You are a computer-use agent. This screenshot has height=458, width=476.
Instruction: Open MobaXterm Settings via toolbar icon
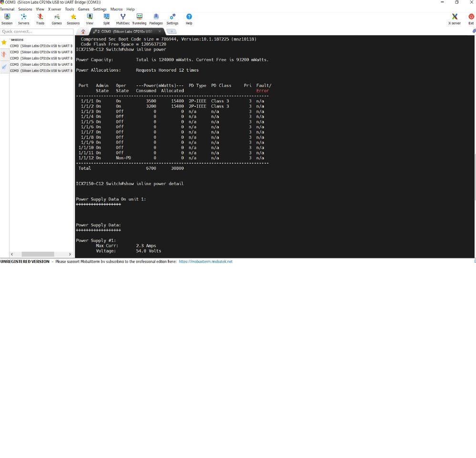tap(172, 19)
